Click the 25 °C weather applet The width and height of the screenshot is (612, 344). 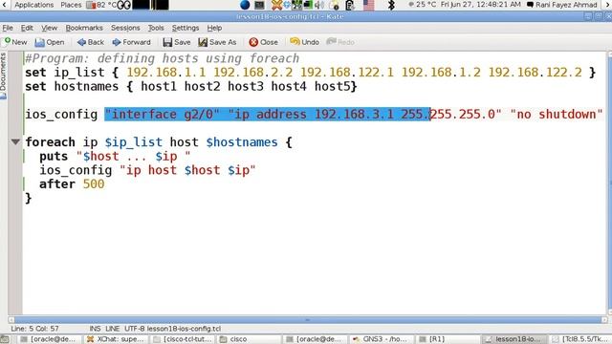423,5
